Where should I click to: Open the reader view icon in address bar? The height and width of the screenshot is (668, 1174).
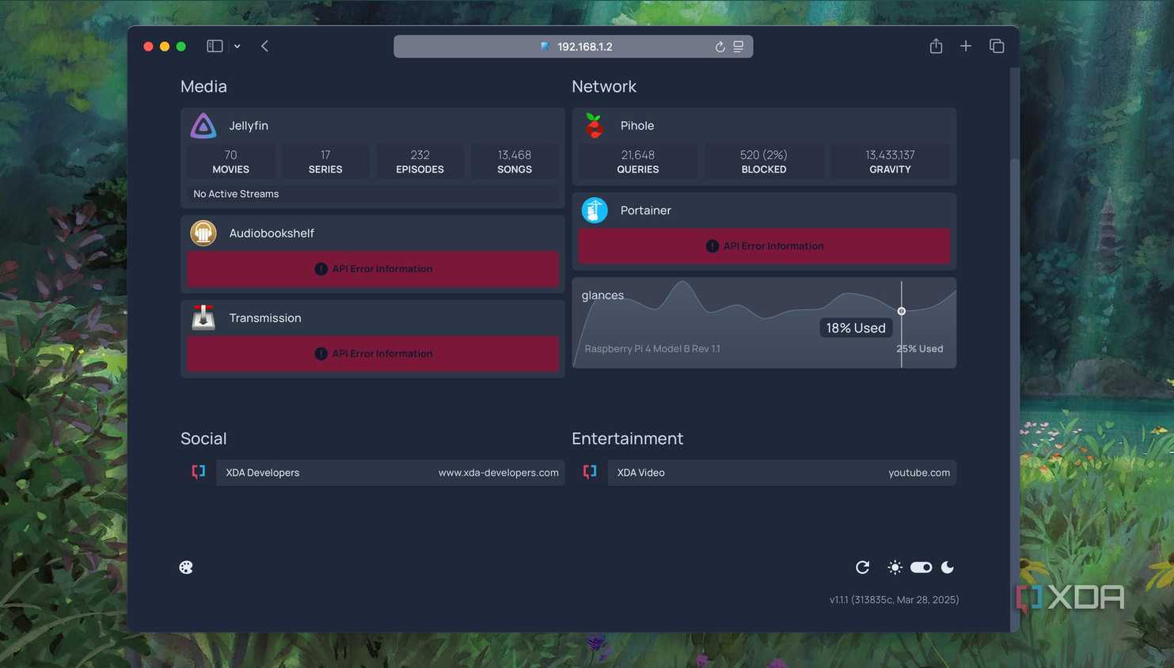coord(738,47)
